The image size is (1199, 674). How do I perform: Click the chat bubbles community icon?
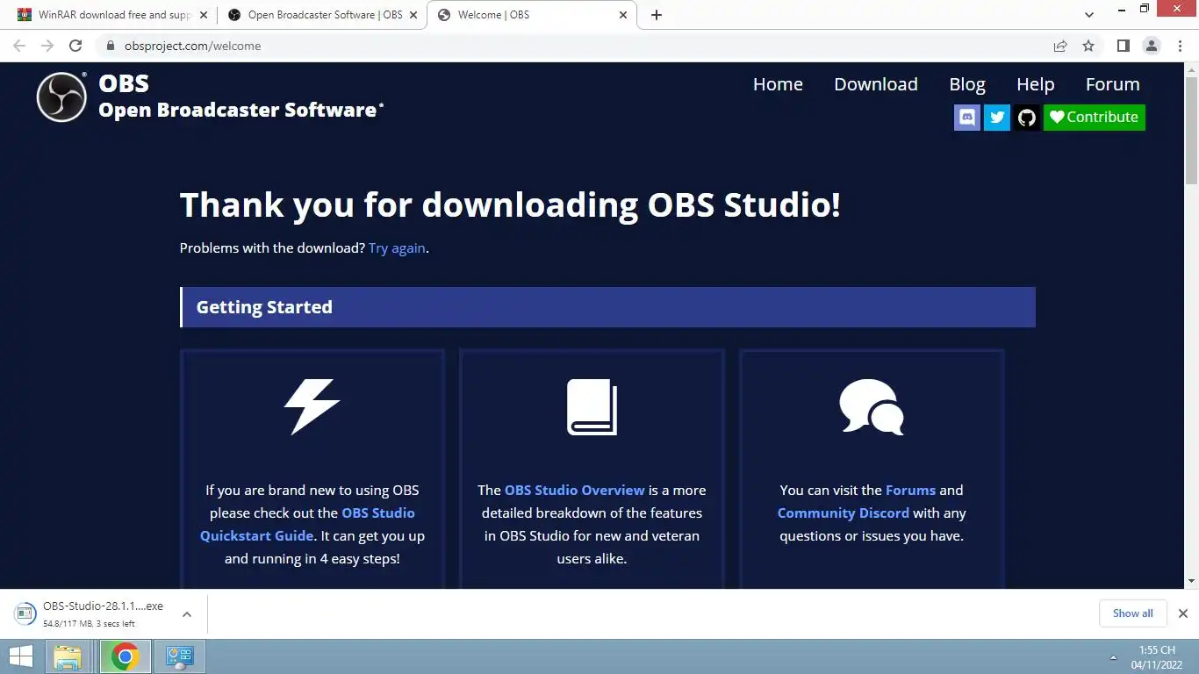872,407
